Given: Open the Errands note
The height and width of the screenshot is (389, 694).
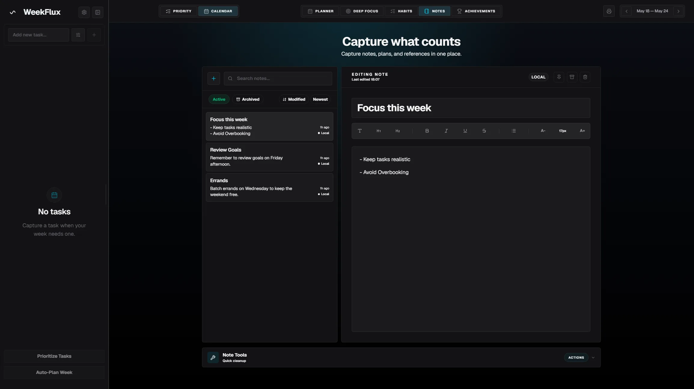Looking at the screenshot, I should pos(270,188).
